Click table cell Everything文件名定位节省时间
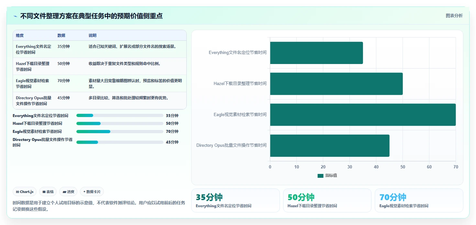This screenshot has height=225, width=476. [x=34, y=49]
